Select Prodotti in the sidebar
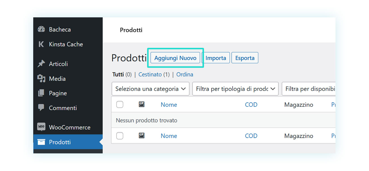Viewport: 369px width, 171px height. [x=68, y=142]
